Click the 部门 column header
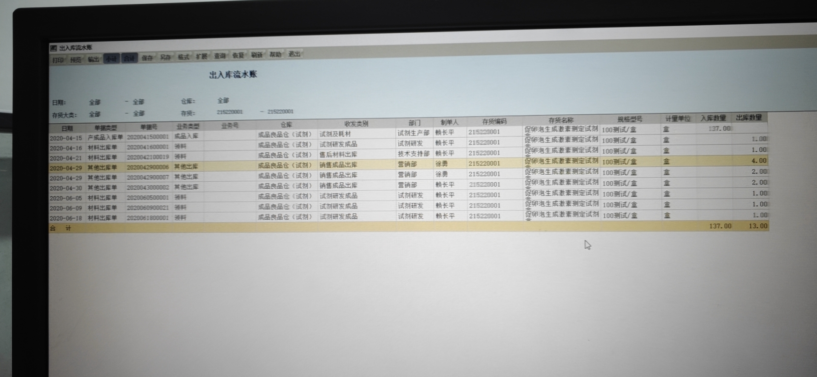This screenshot has width=817, height=377. point(414,123)
